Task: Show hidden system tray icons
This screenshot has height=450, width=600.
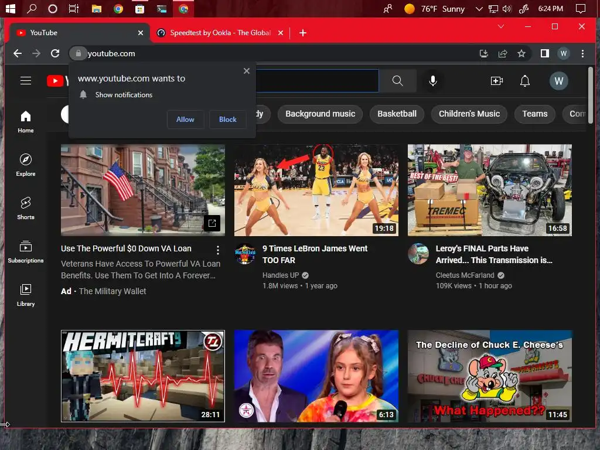Action: click(479, 9)
